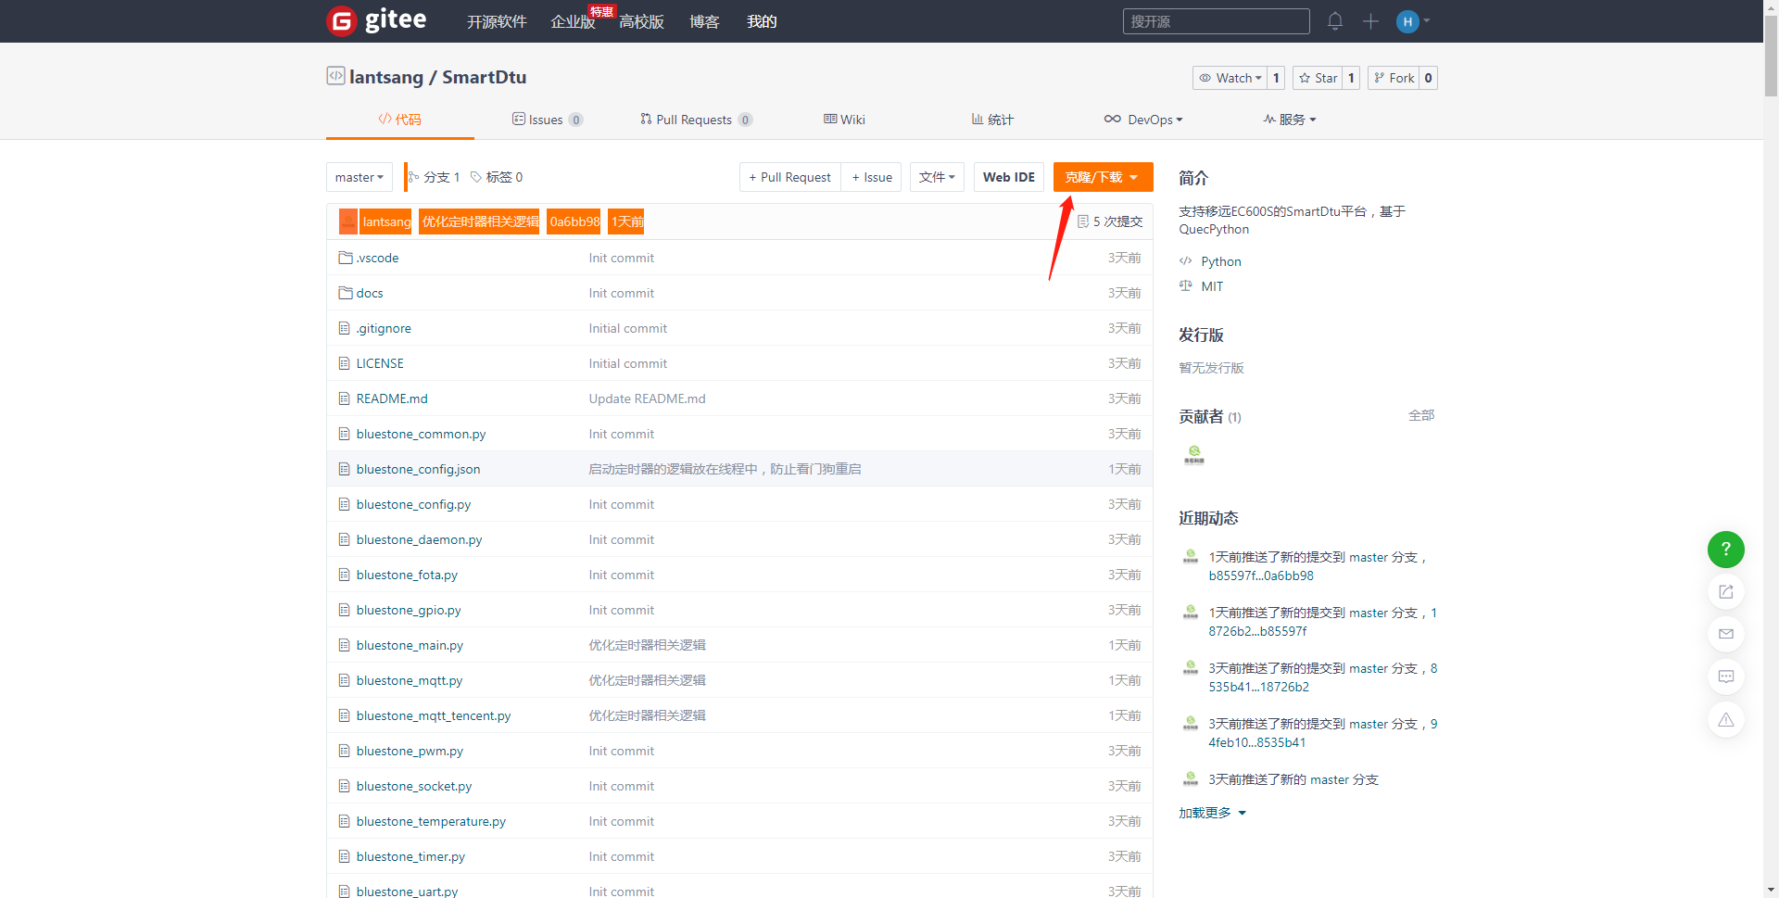The image size is (1779, 898).
Task: Click the Gitee logo in header
Action: point(376,20)
